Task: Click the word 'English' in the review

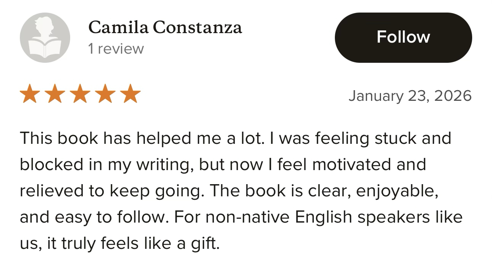Action: click(323, 217)
